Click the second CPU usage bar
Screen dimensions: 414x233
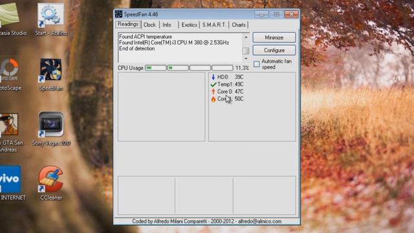(x=178, y=68)
